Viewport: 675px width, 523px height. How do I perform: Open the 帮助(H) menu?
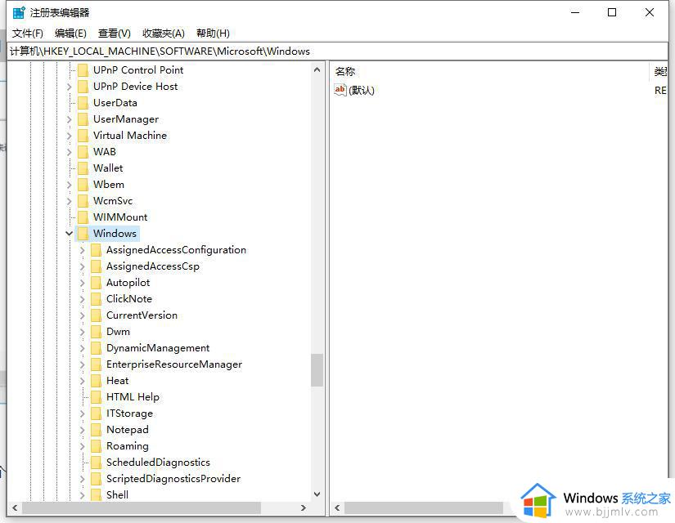pos(213,34)
